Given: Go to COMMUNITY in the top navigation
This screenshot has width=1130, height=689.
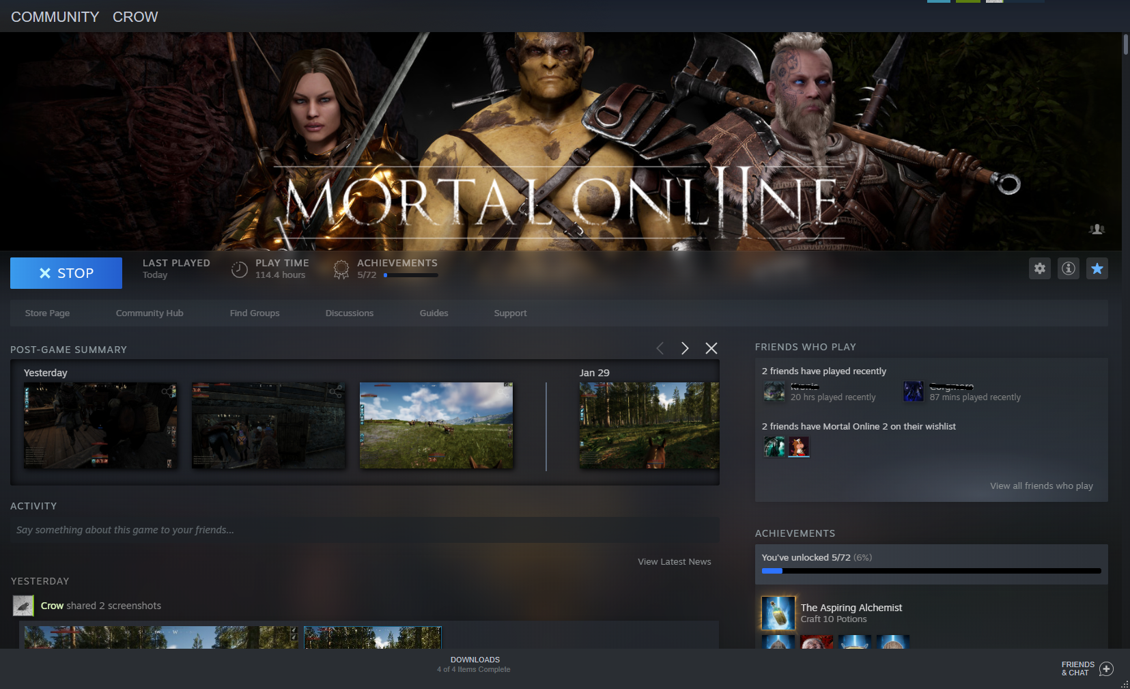Looking at the screenshot, I should point(55,17).
